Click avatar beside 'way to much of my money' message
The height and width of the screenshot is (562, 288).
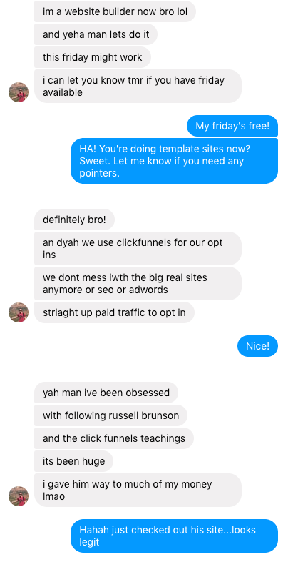click(19, 496)
